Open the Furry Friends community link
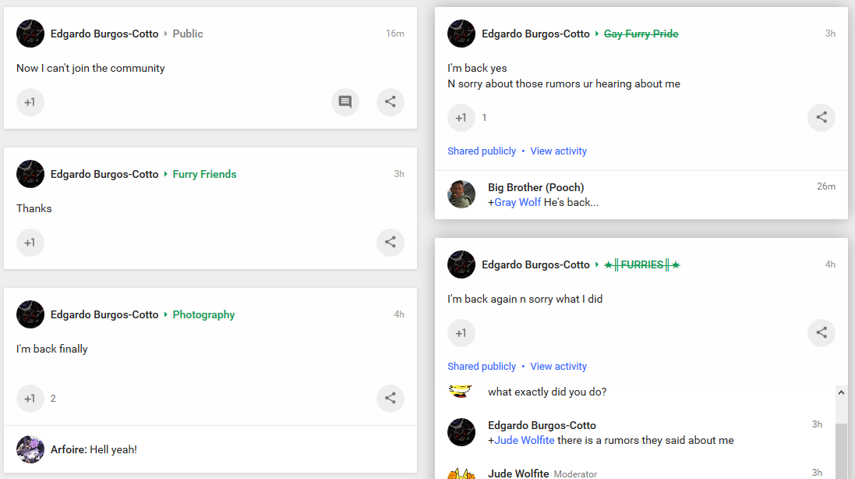The width and height of the screenshot is (855, 479). point(204,174)
